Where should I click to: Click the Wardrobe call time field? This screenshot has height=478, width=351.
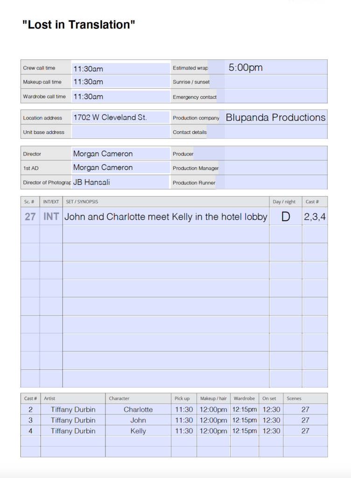(120, 97)
